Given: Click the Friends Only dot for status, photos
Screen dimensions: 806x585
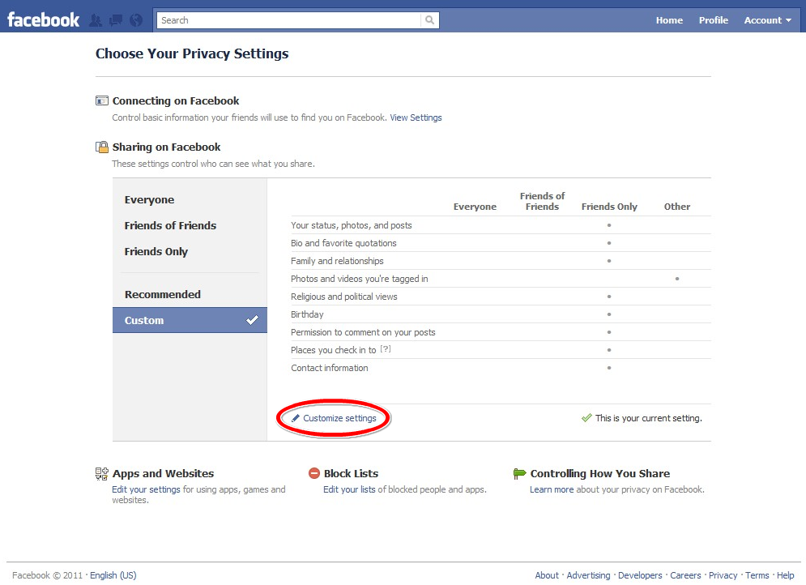Looking at the screenshot, I should tap(609, 225).
